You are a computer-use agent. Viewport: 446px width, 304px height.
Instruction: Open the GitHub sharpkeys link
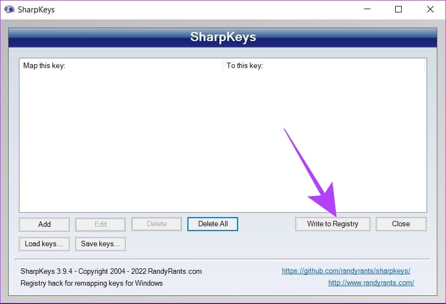(346, 271)
